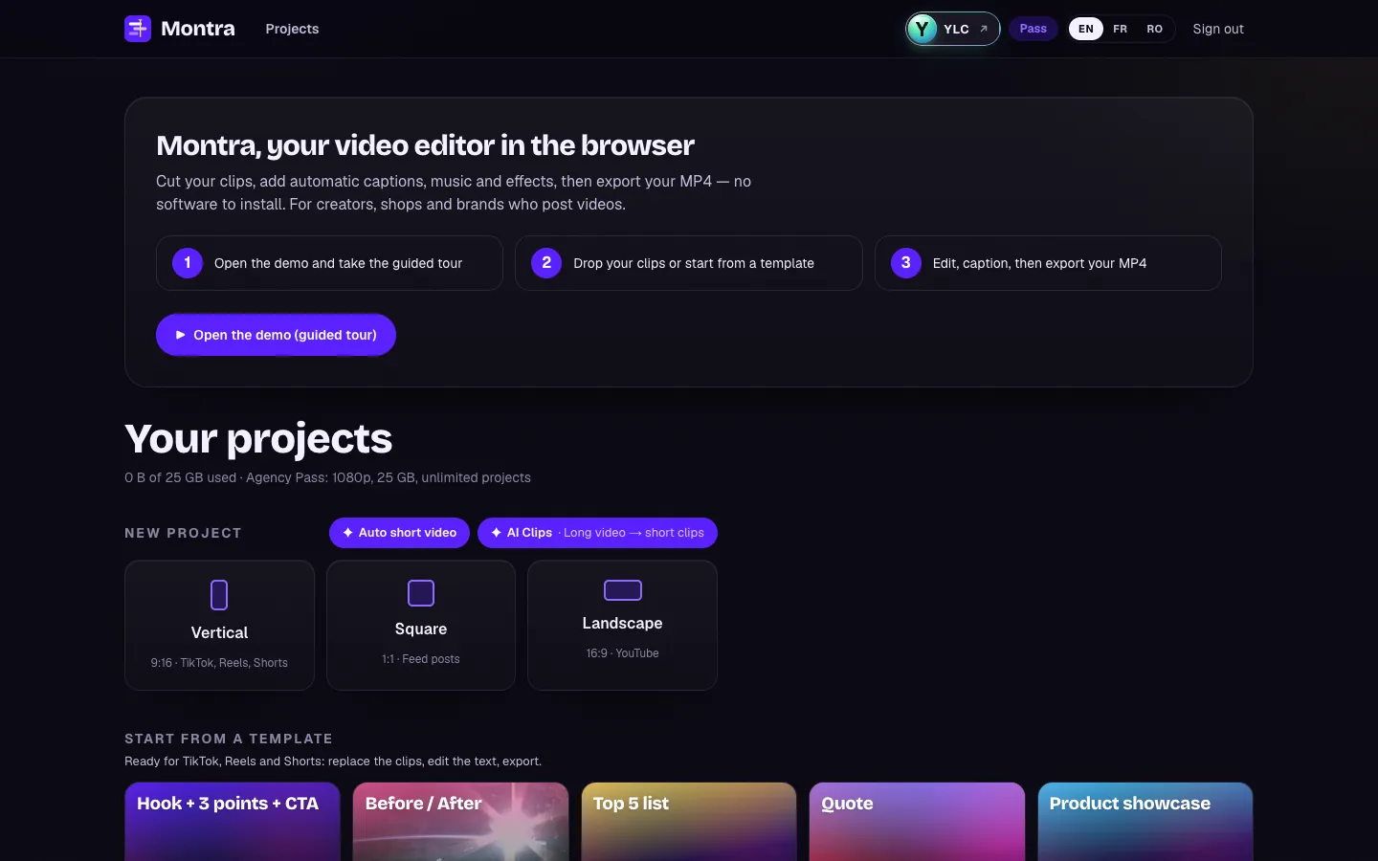Click the Landscape rectangle icon

pyautogui.click(x=623, y=590)
